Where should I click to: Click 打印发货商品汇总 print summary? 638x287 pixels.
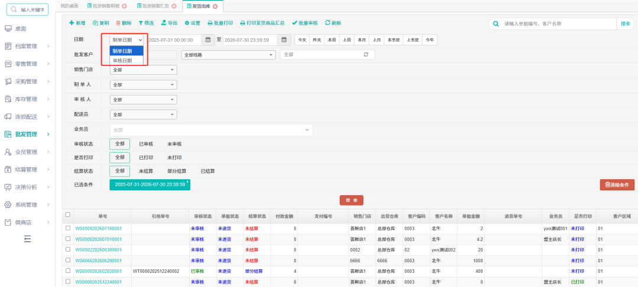[262, 23]
